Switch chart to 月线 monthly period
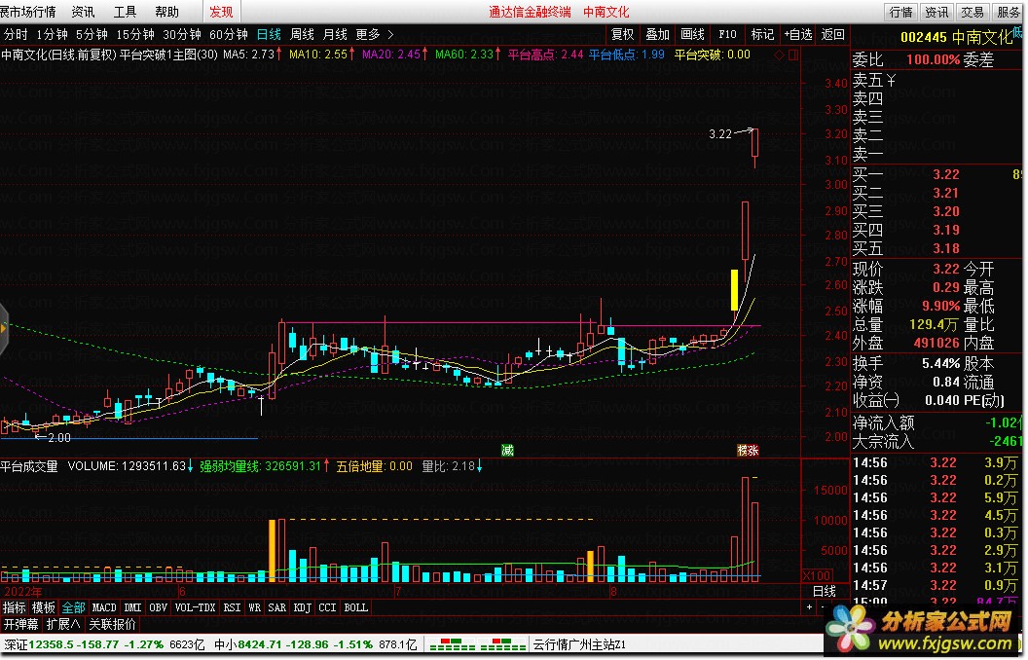This screenshot has height=660, width=1028. click(336, 35)
